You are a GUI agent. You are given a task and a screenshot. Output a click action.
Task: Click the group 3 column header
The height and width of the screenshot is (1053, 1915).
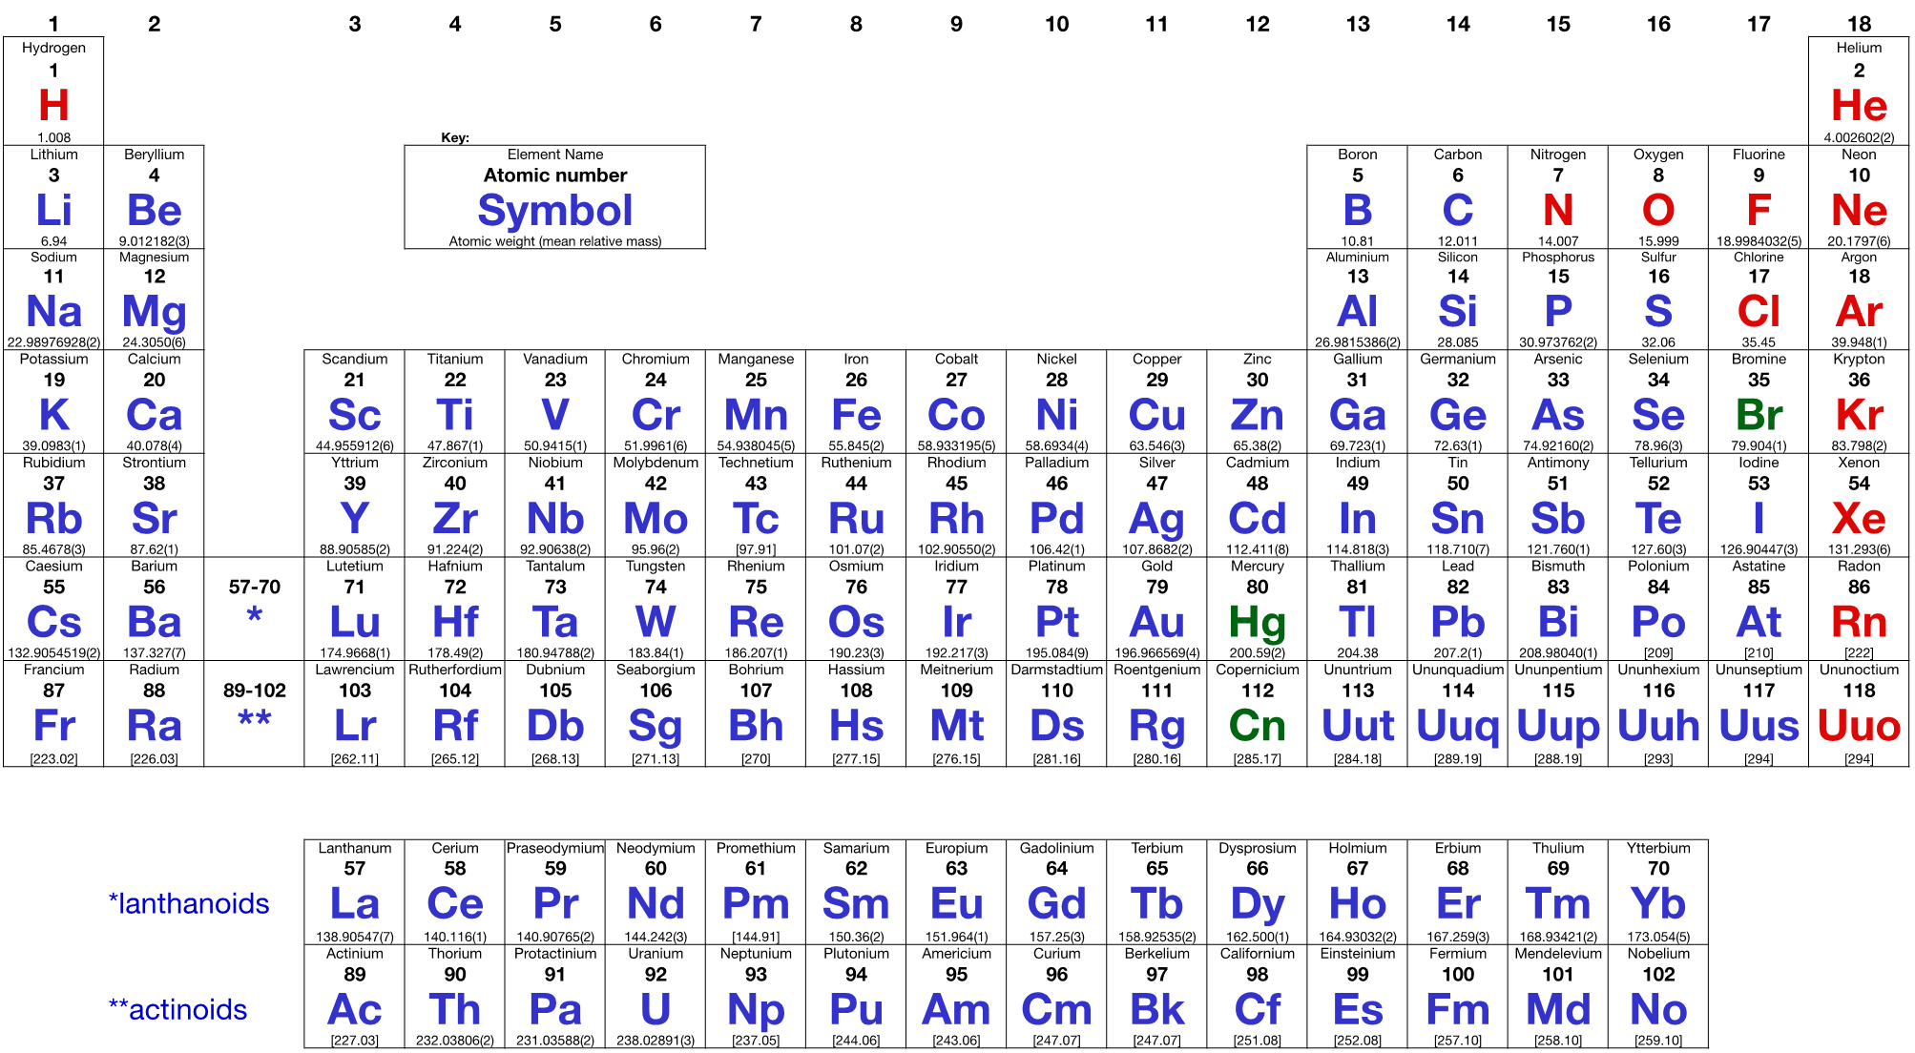(354, 24)
